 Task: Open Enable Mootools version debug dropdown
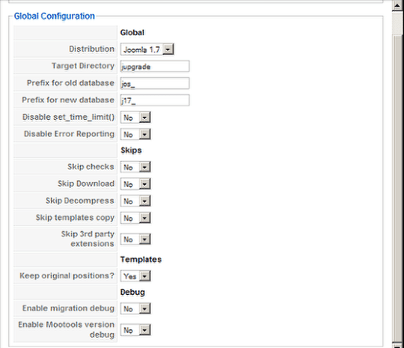tap(135, 330)
